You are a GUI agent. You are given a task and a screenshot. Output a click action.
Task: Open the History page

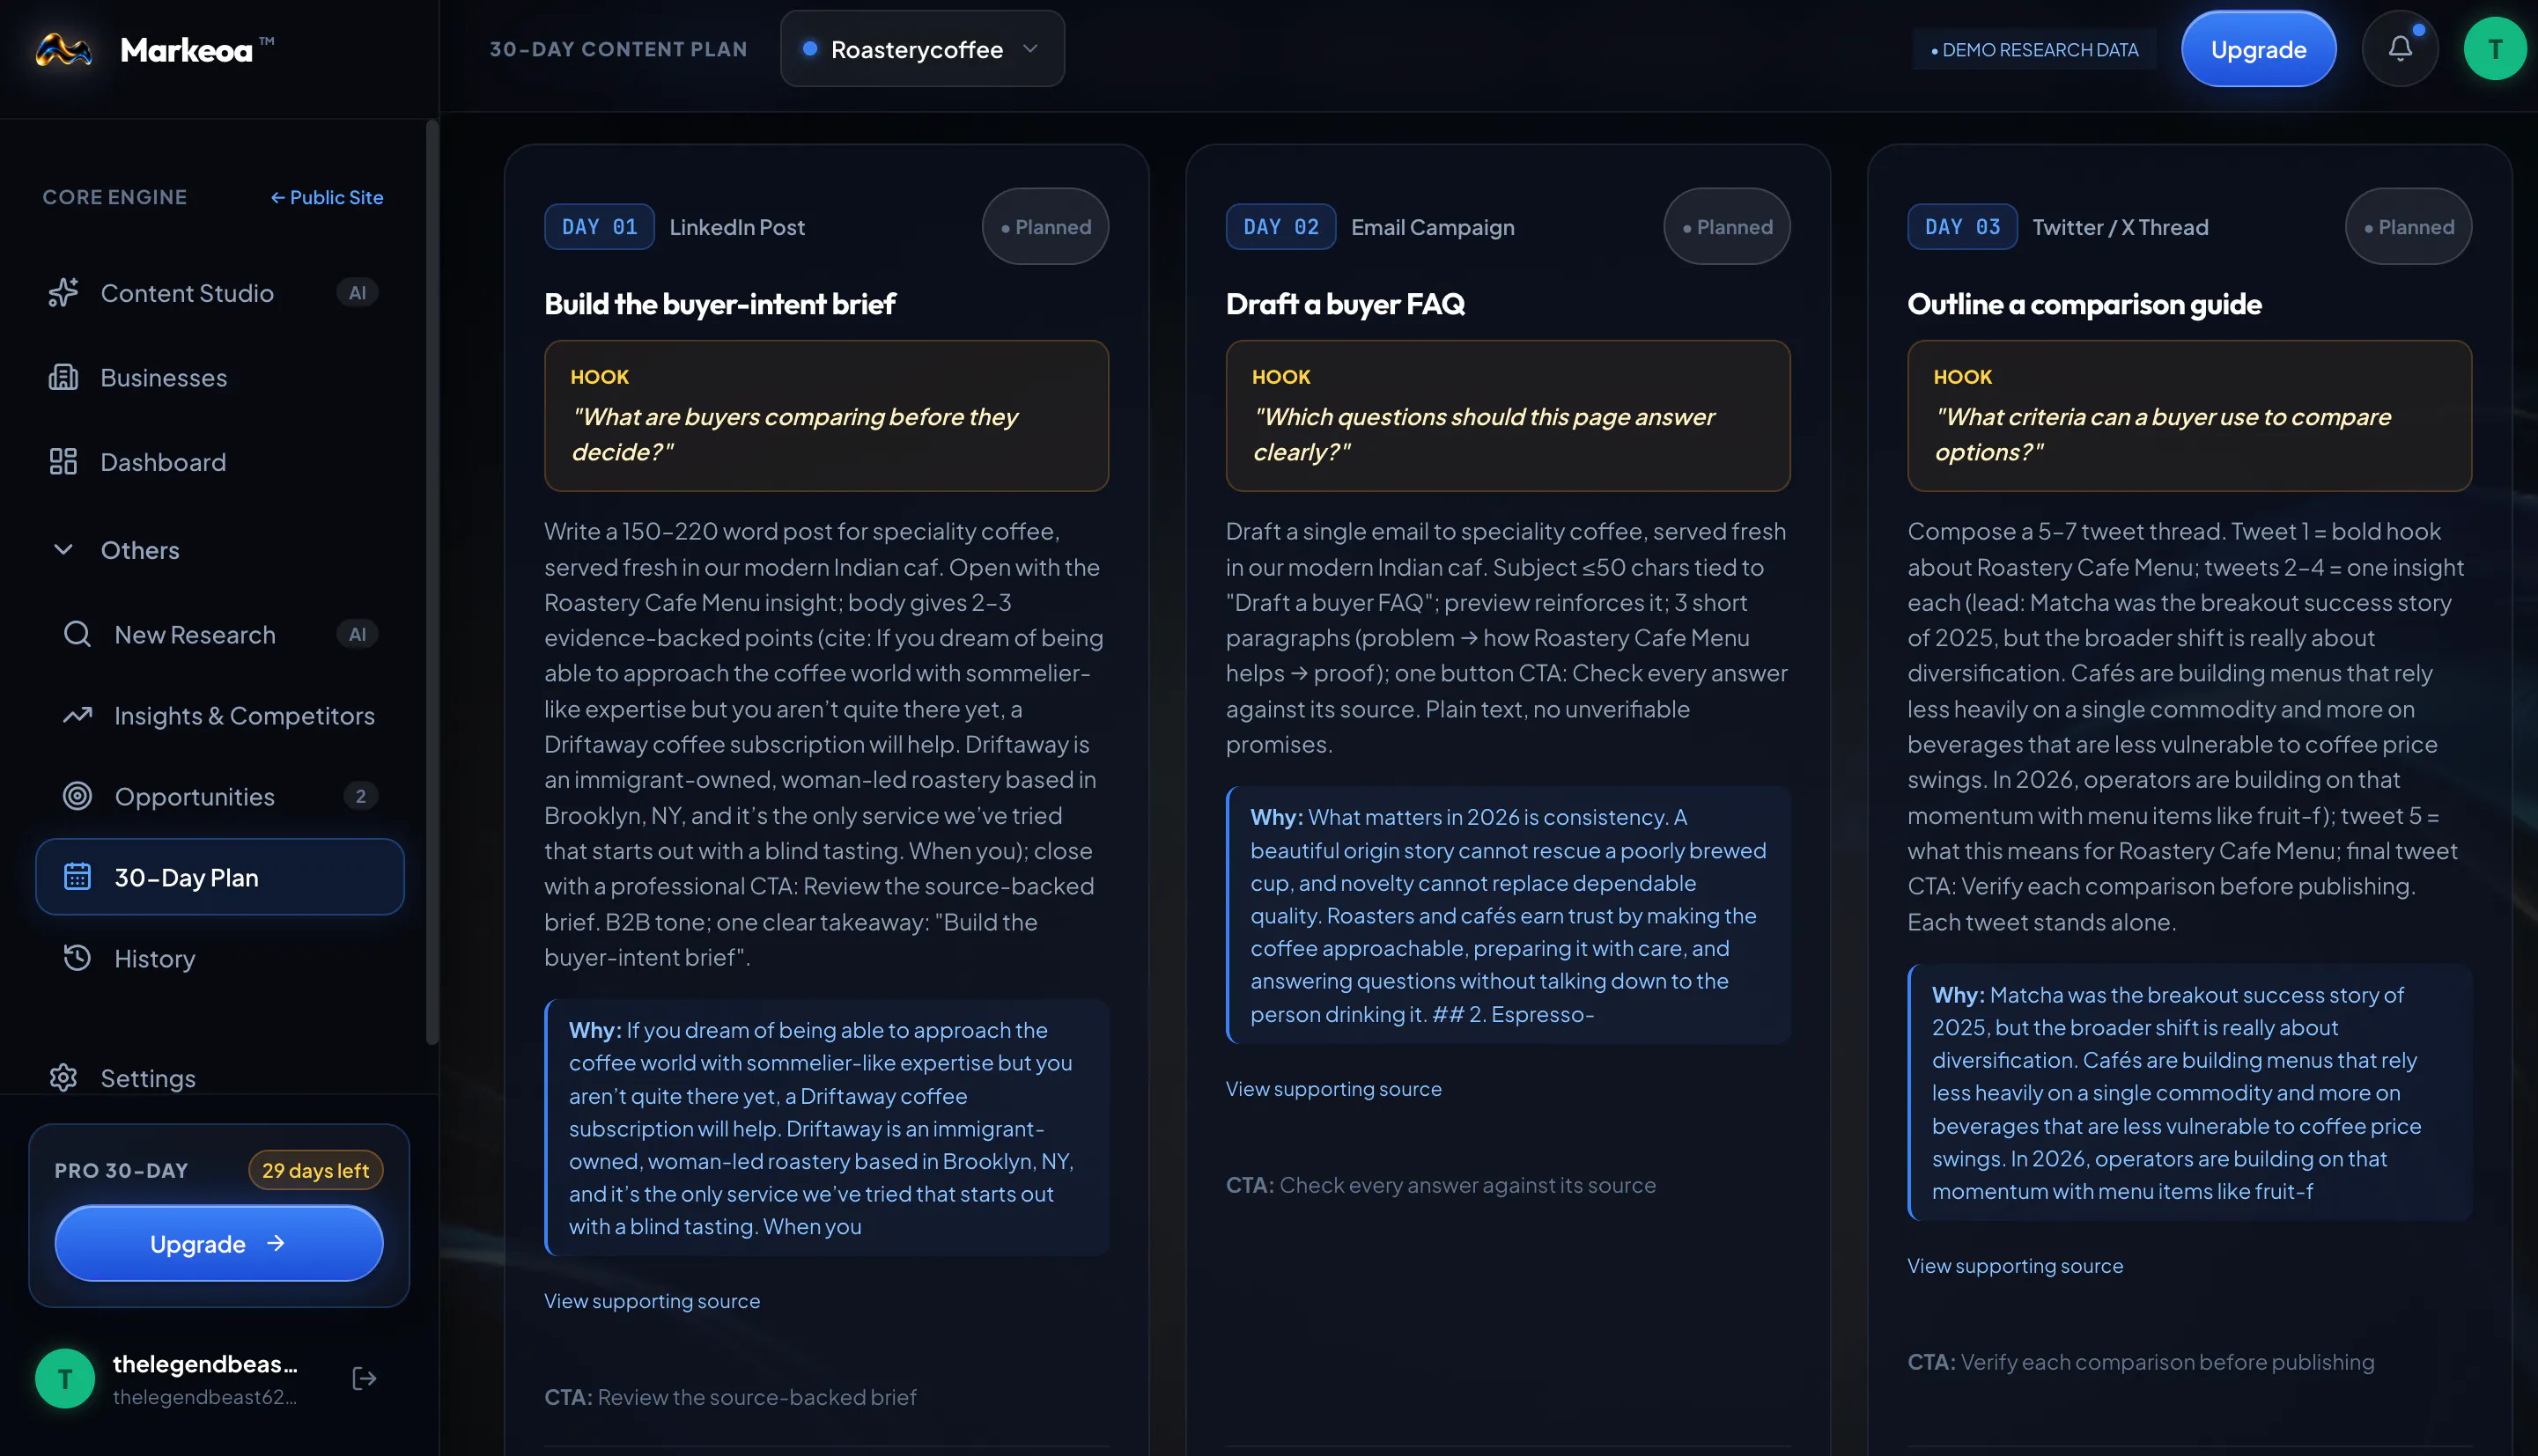[x=219, y=958]
